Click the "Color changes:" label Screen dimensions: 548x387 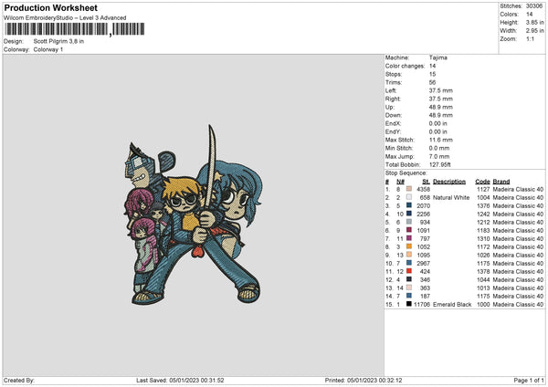click(405, 66)
